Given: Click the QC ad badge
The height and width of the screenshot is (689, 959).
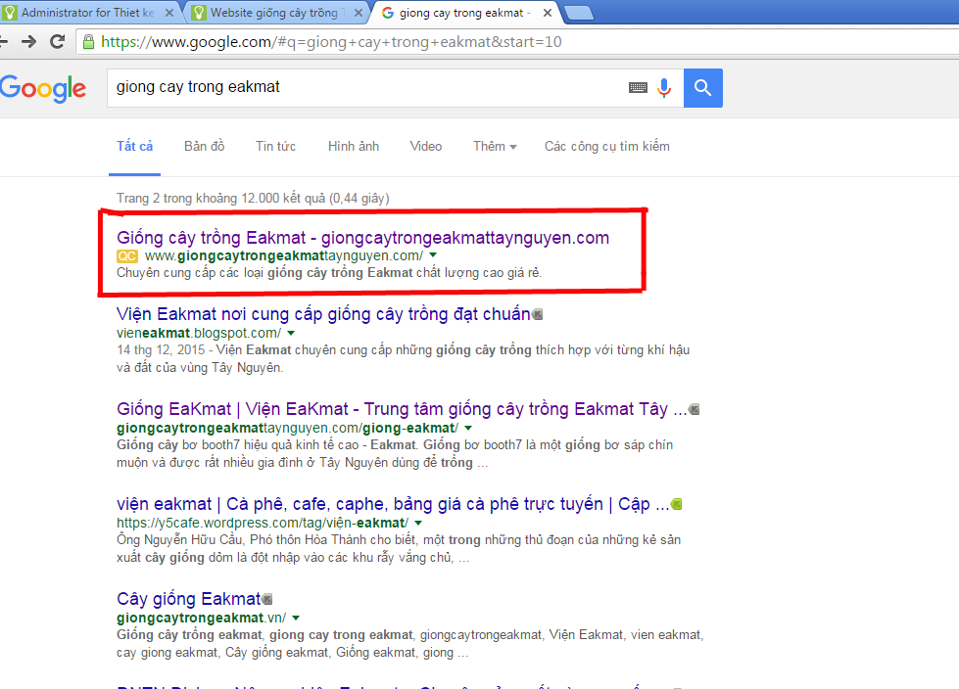Looking at the screenshot, I should (x=127, y=256).
